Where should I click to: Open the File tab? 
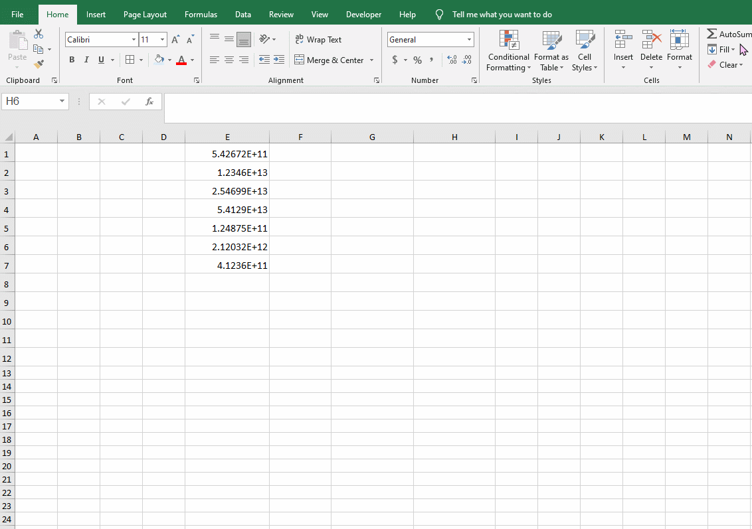[17, 15]
